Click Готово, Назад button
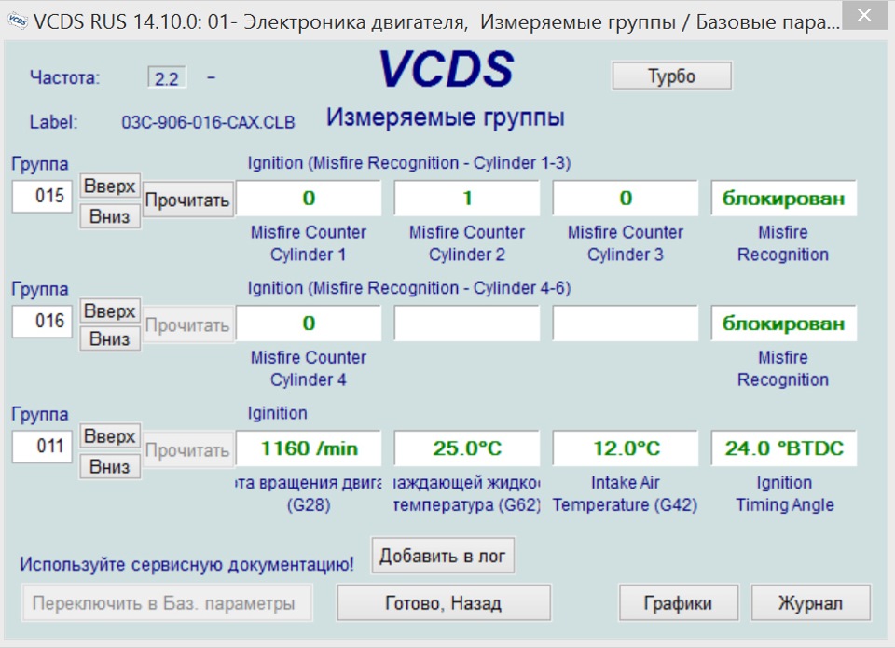This screenshot has height=648, width=895. click(444, 603)
